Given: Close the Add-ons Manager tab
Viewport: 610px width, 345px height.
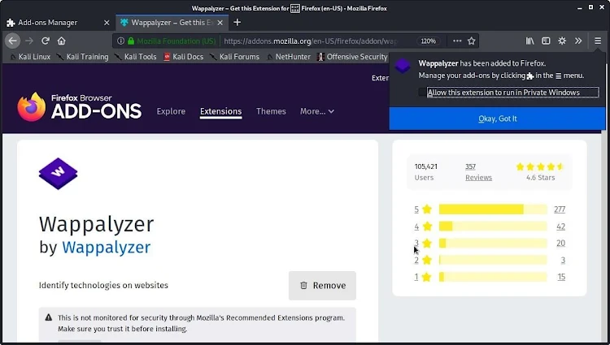Looking at the screenshot, I should pyautogui.click(x=107, y=23).
